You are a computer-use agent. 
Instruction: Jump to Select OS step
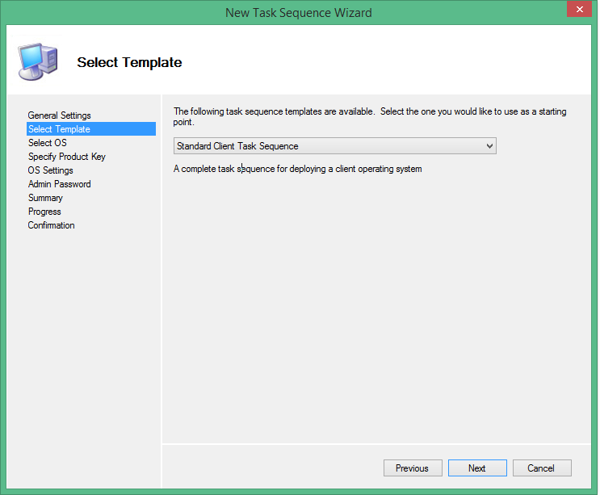click(x=47, y=143)
